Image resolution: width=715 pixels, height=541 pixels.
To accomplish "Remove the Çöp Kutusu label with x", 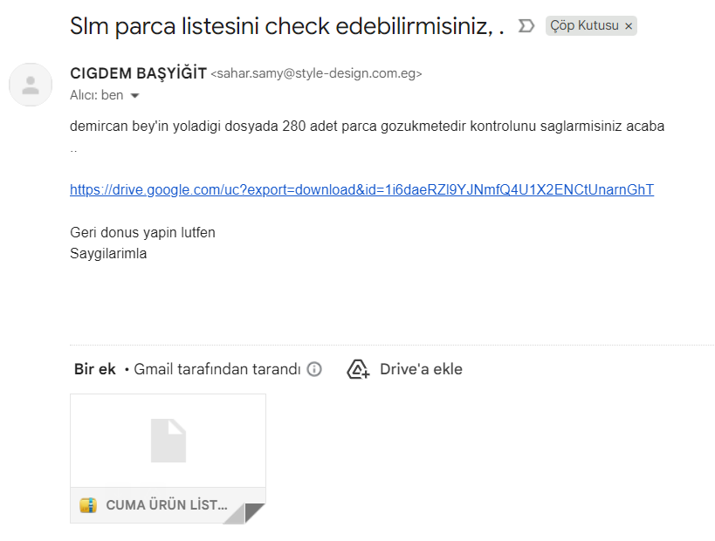I will tap(629, 26).
